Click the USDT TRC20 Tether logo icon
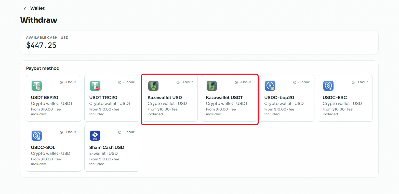Viewport: 399px width, 194px height. (95, 86)
